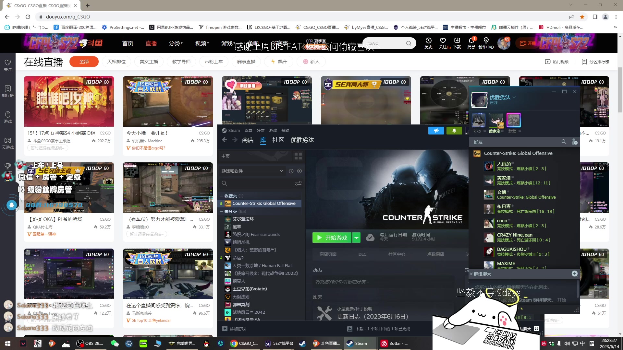Click Steam library ready-to-play filter icon
Screen dimensions: 623x350
(x=299, y=171)
